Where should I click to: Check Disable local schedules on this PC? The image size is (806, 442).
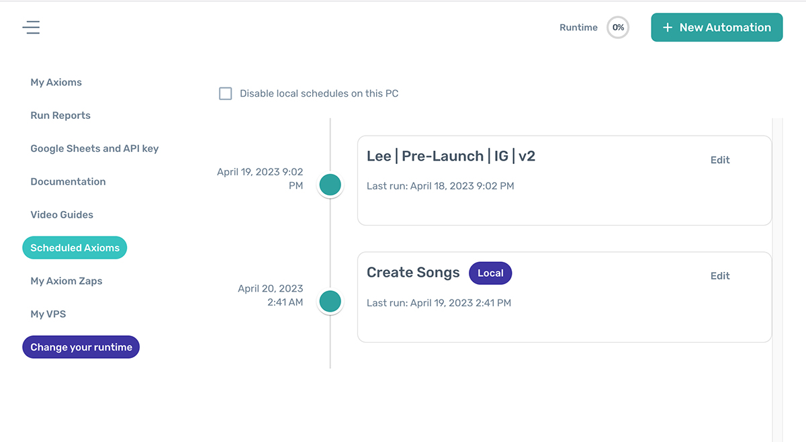point(226,94)
